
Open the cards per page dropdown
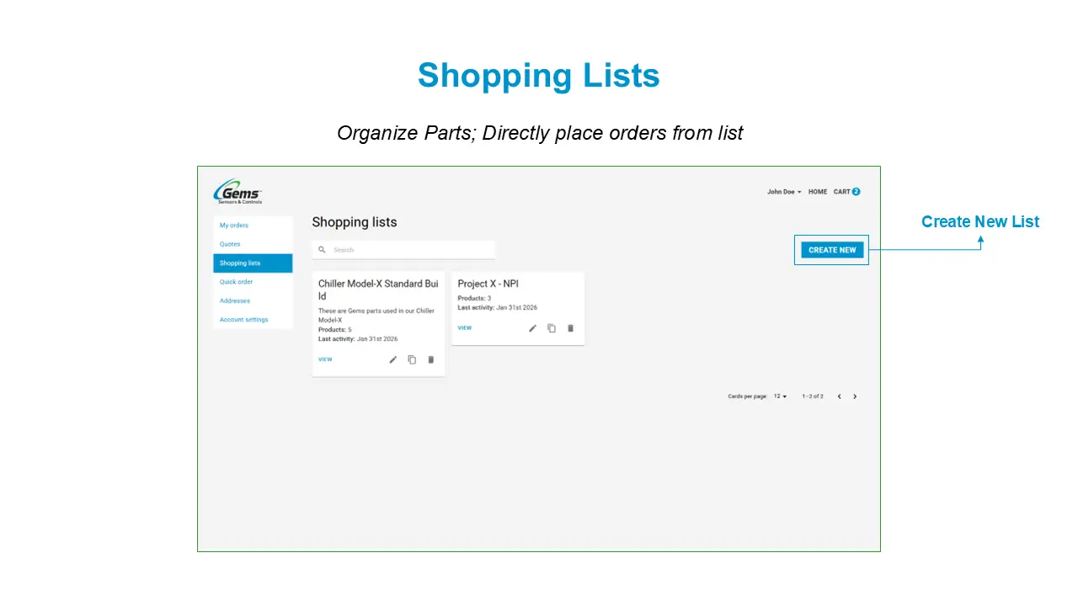tap(779, 396)
